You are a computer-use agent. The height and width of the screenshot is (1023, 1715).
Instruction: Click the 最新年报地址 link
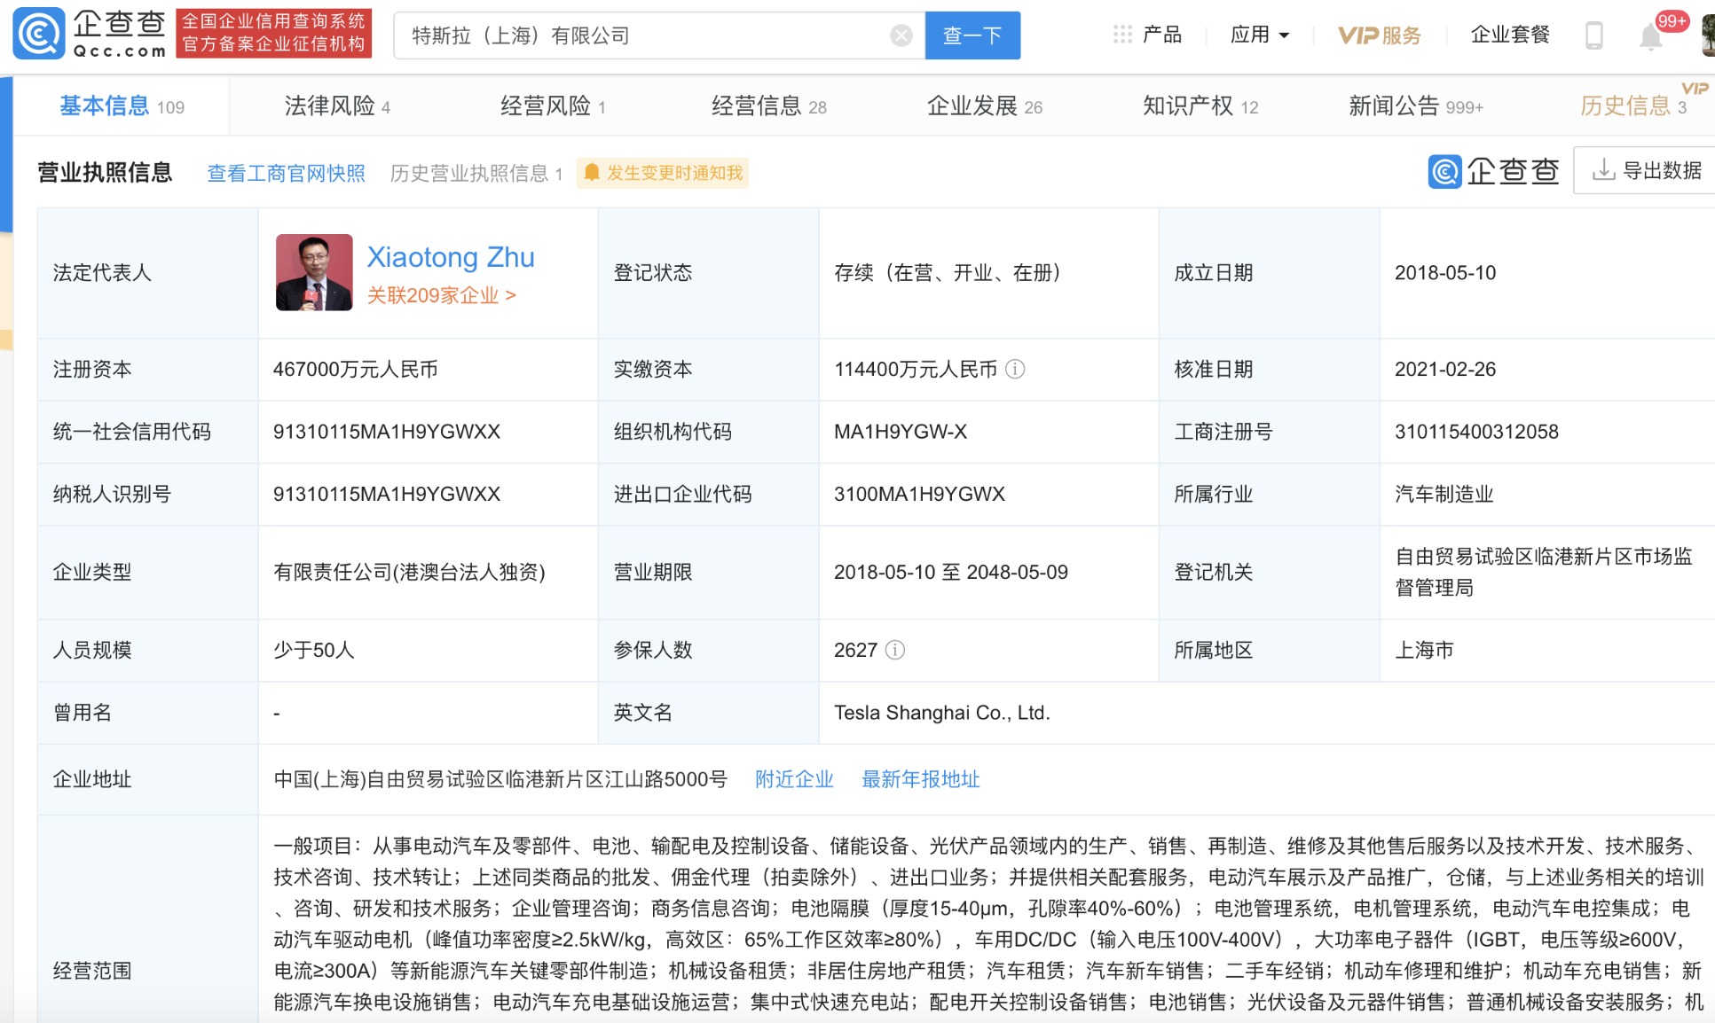[921, 779]
